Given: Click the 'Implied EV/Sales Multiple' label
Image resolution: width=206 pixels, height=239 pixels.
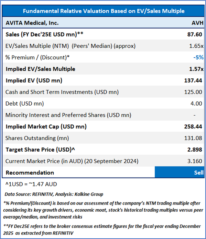Looking at the screenshot, I should [40, 69].
